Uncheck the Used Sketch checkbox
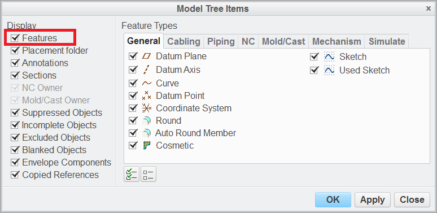Viewport: 437px width, 213px height. click(x=314, y=70)
